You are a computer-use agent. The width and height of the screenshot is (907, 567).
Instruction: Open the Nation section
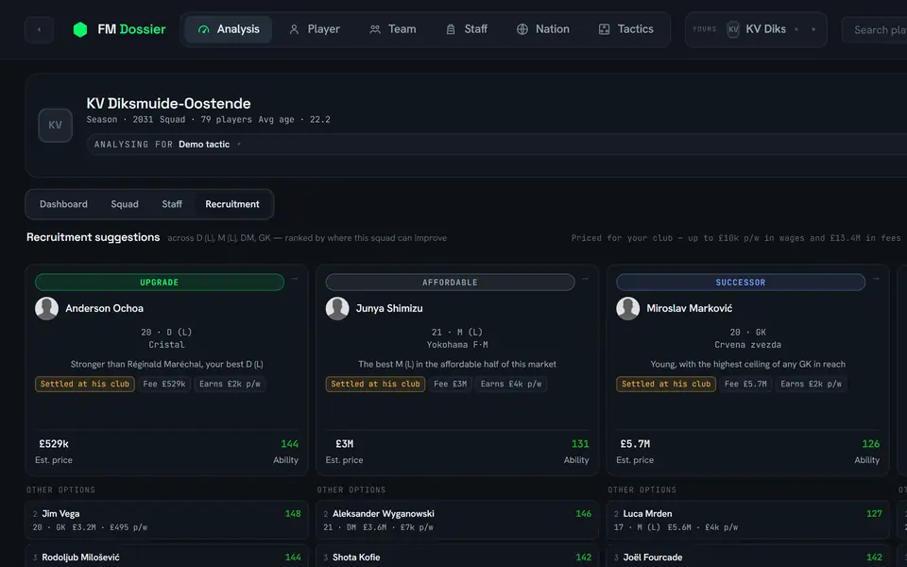pyautogui.click(x=542, y=29)
